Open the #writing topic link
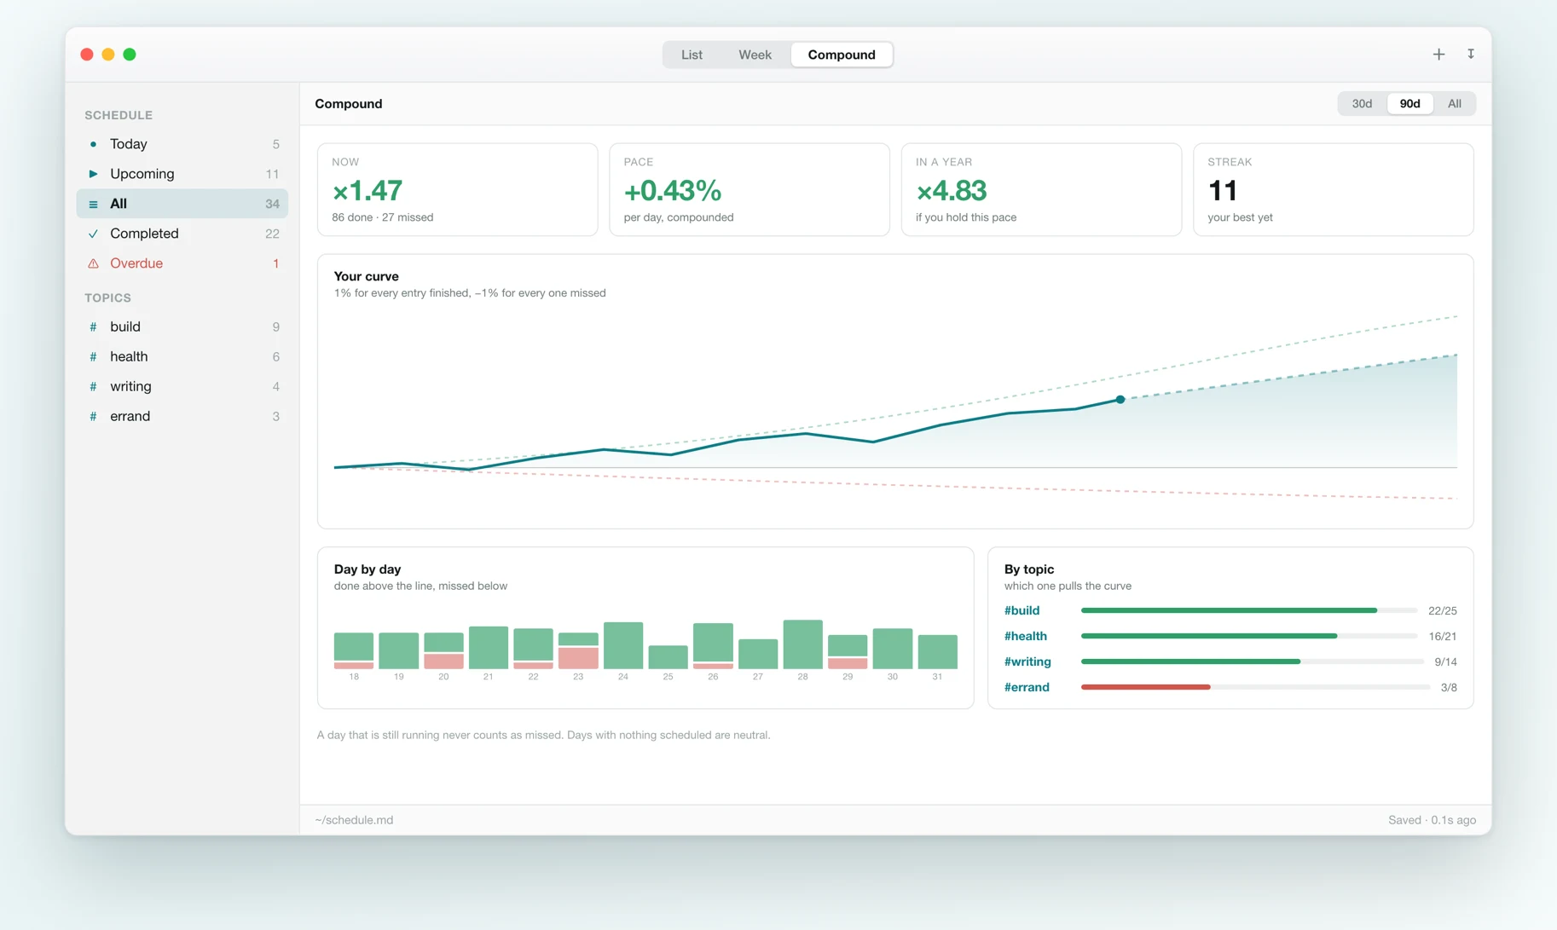 [1027, 661]
